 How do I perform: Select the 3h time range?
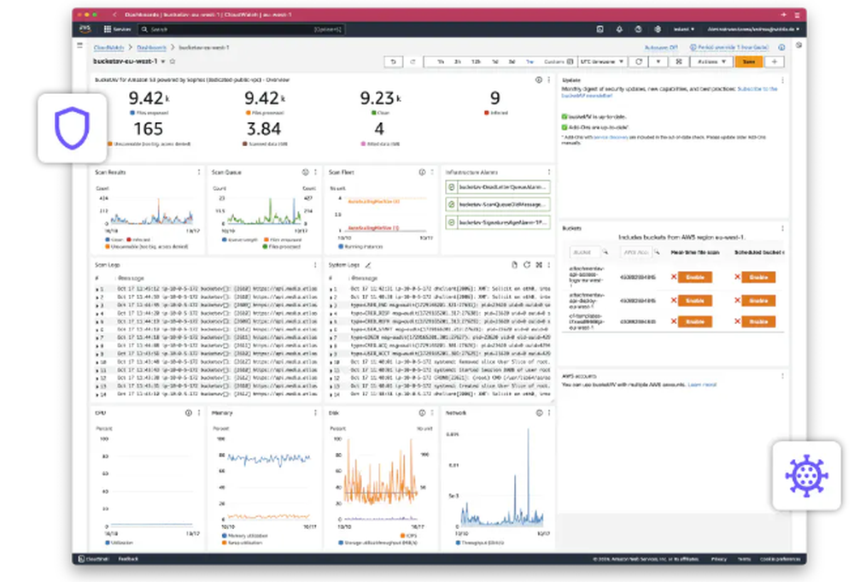click(458, 62)
